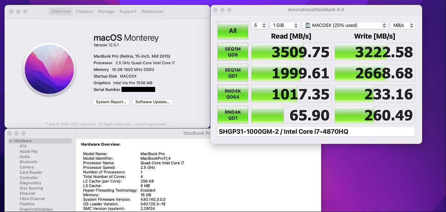Select Controller in the hardware sidebar
446x212 pixels.
pos(29,178)
